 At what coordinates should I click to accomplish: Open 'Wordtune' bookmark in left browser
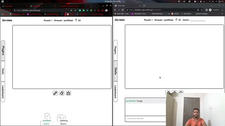34,14
